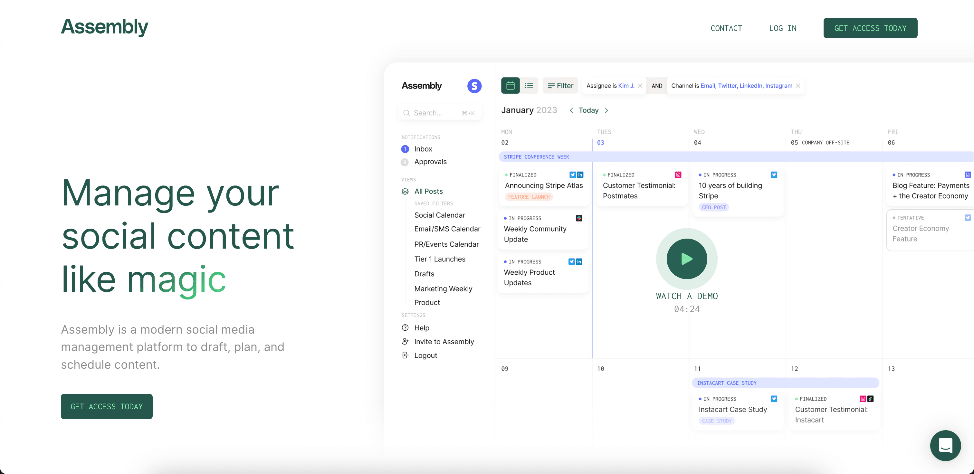Click the purple S user avatar

tap(474, 86)
